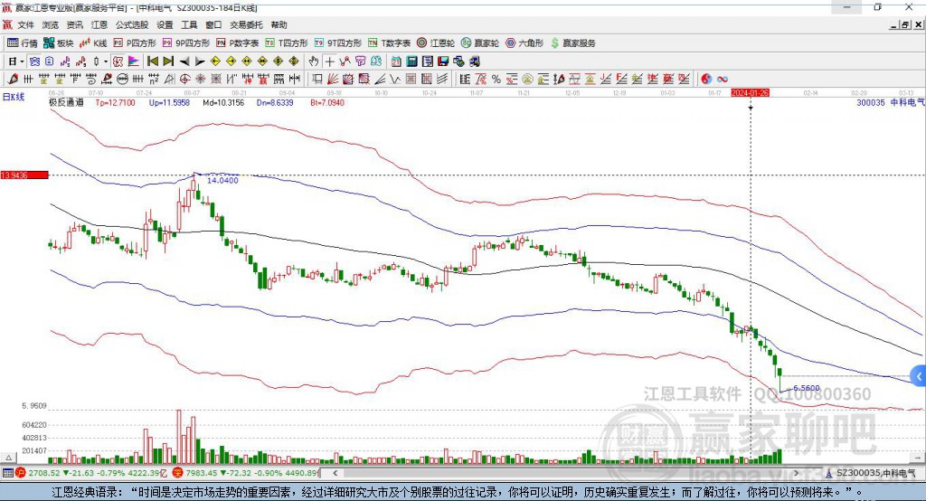Viewport: 926px width, 501px height.
Task: Collapse the side panel blue arrow button
Action: [919, 376]
